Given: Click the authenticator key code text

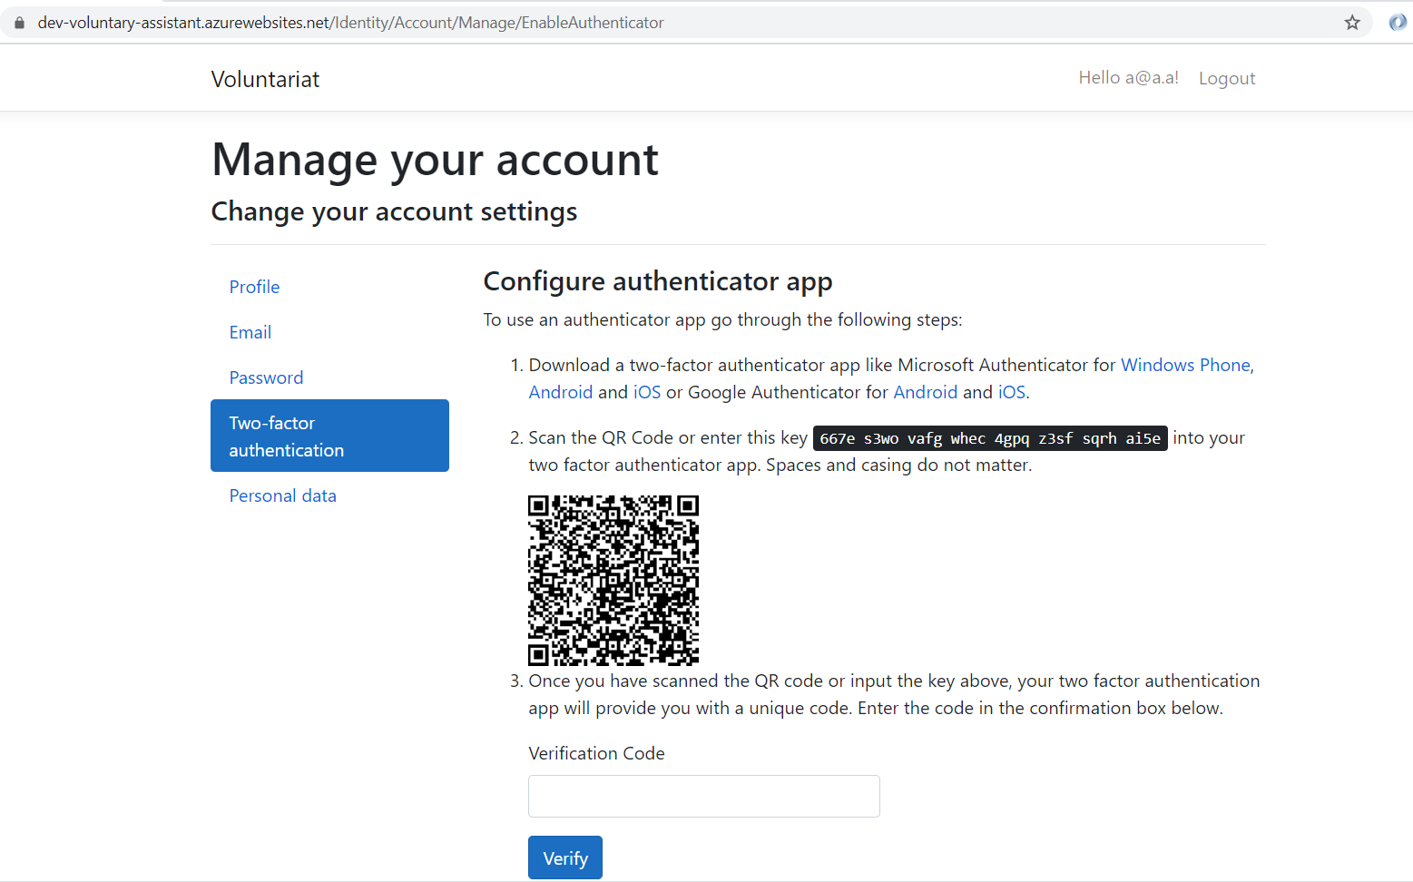Looking at the screenshot, I should pos(990,438).
